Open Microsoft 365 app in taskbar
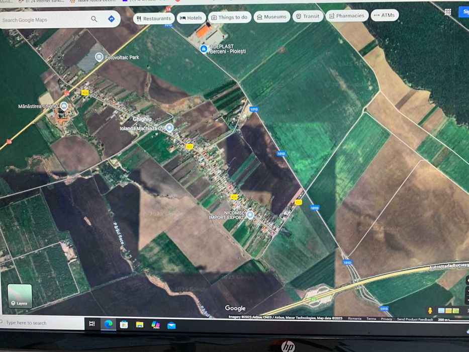This screenshot has width=469, height=352. (x=155, y=325)
